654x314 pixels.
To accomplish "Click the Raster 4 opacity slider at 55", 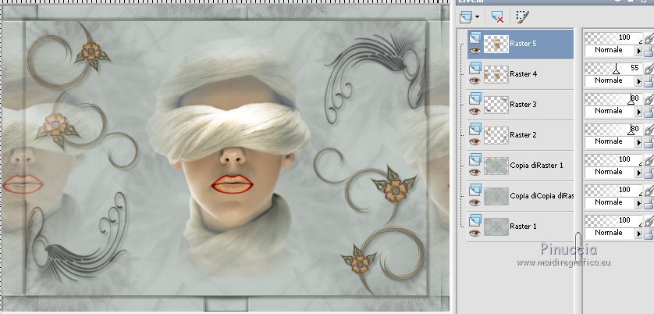I will tap(616, 69).
